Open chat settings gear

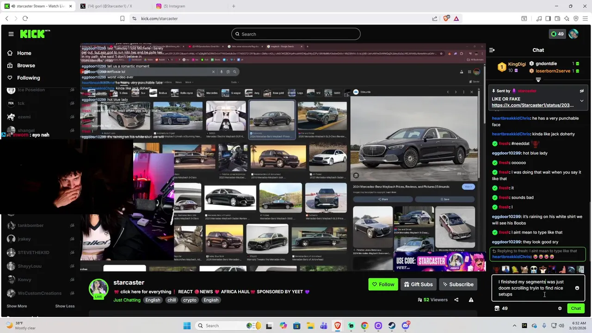point(560,308)
